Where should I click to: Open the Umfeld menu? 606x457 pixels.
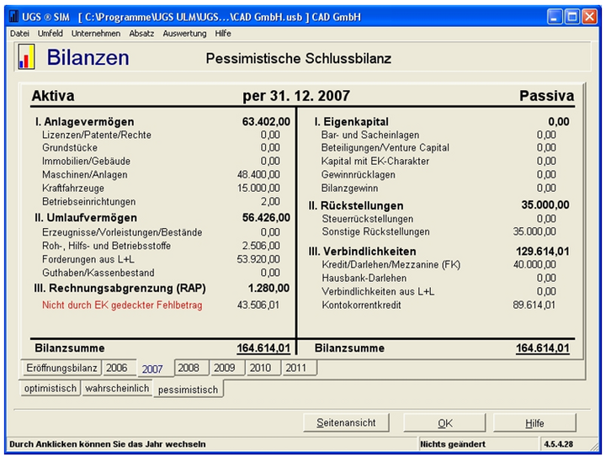[50, 34]
